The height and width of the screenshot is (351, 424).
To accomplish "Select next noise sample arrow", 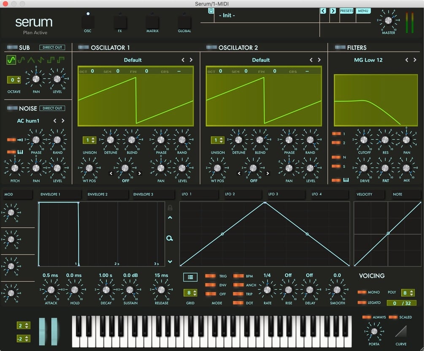I will coord(63,121).
